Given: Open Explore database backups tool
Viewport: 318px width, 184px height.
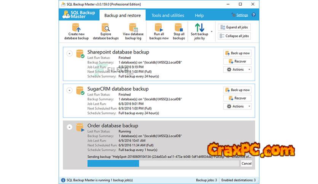Looking at the screenshot, I should click(106, 32).
